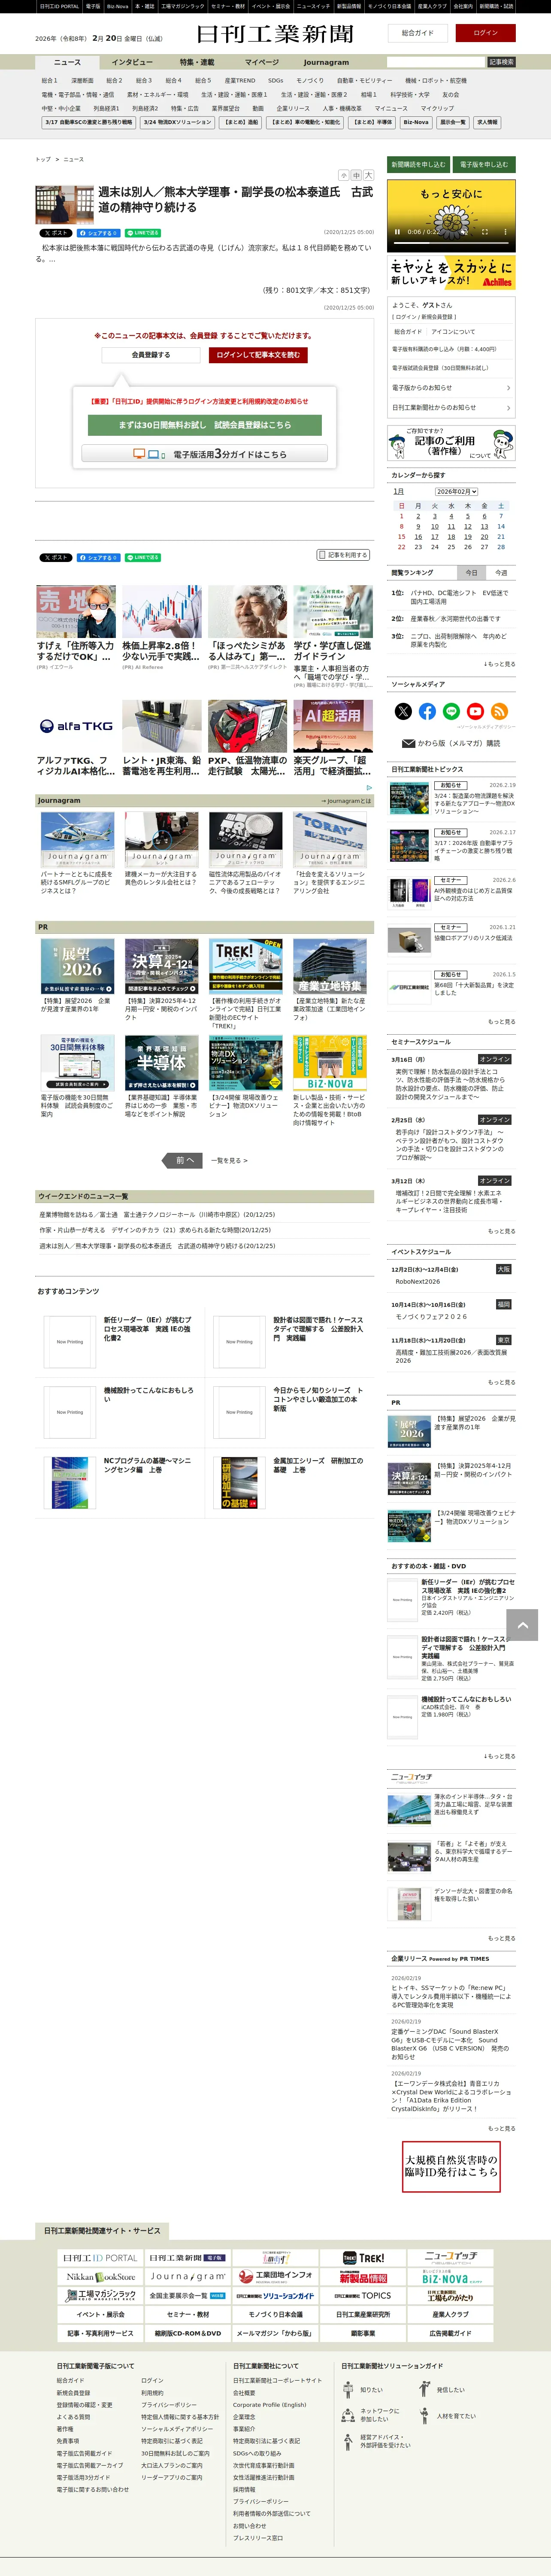Open the マイページ main tab
Viewport: 551px width, 2576px height.
pos(262,62)
